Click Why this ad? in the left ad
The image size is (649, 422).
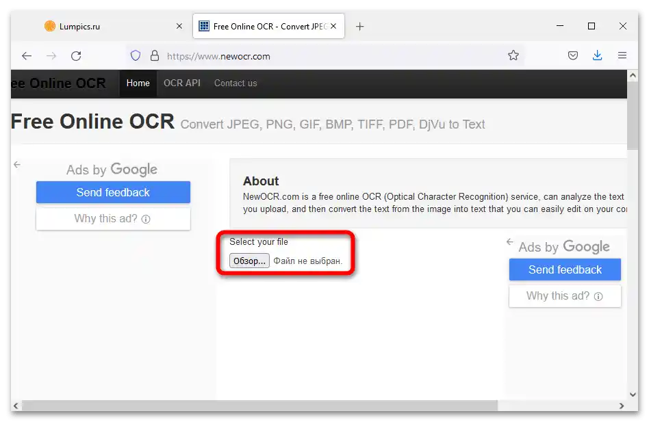[113, 219]
